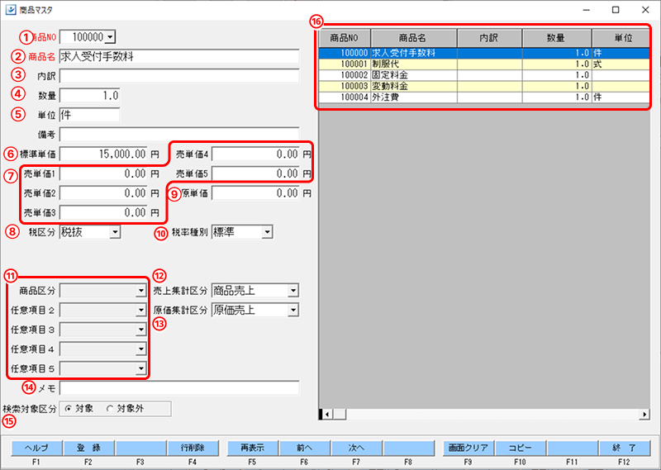Image resolution: width=661 pixels, height=470 pixels.
Task: Go to next record with 次へ
Action: point(357,448)
